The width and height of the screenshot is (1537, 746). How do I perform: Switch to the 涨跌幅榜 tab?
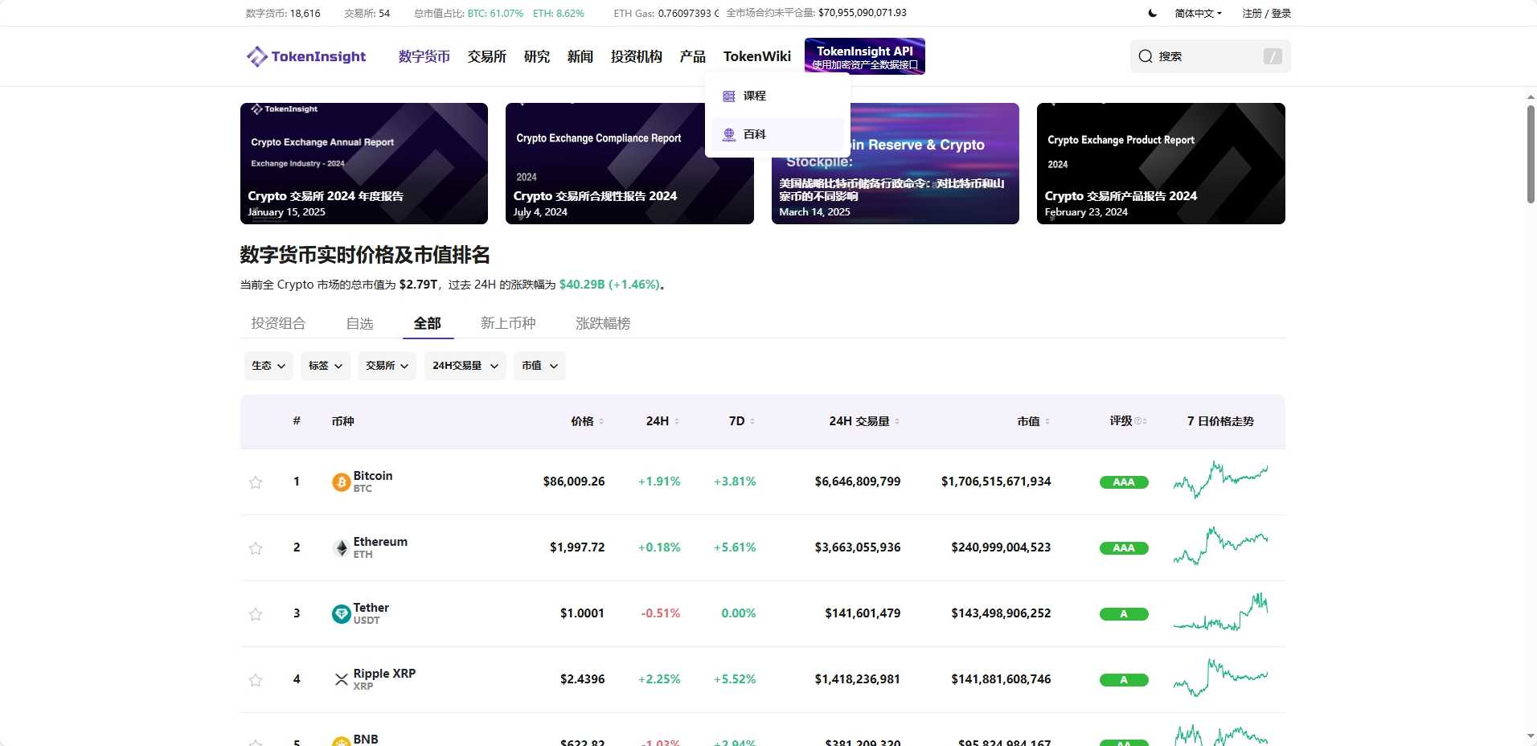(601, 323)
